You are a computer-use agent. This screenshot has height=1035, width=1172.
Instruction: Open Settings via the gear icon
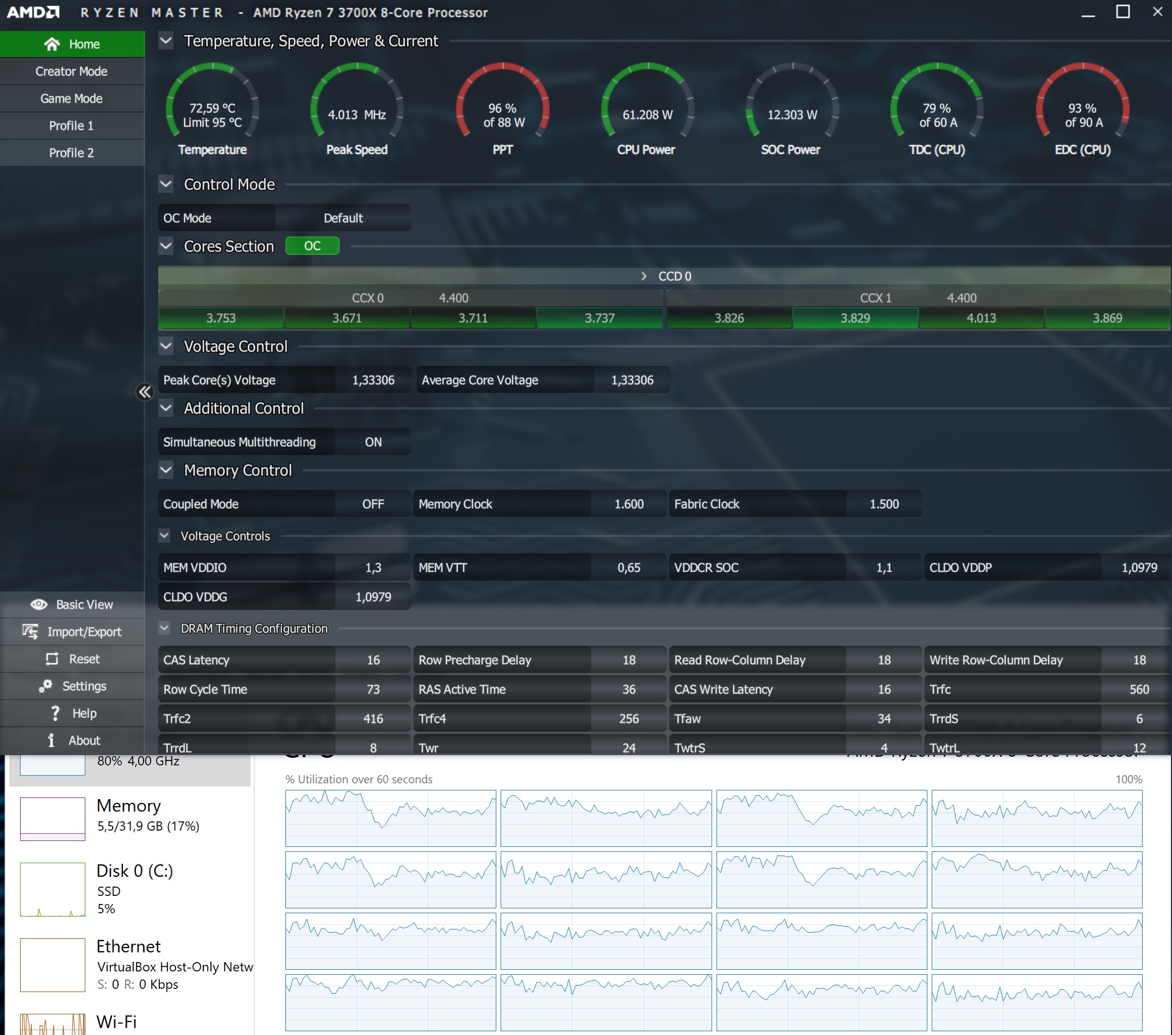pyautogui.click(x=46, y=686)
